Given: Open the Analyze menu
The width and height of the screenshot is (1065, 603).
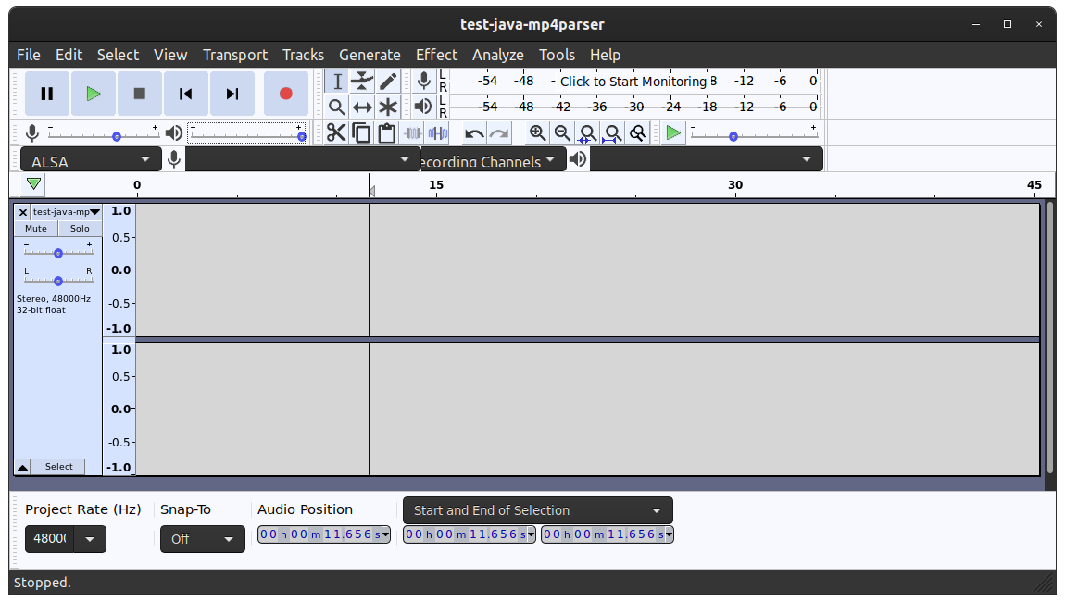Looking at the screenshot, I should pyautogui.click(x=498, y=55).
